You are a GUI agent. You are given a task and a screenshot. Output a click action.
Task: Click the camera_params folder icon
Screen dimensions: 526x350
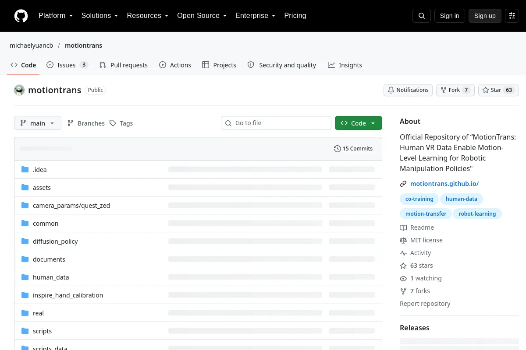pyautogui.click(x=25, y=206)
